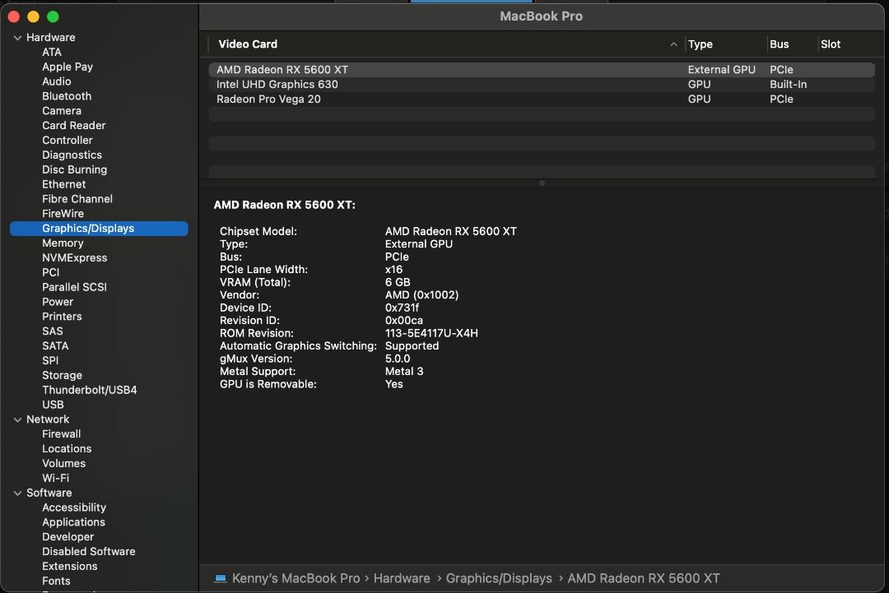The height and width of the screenshot is (593, 889).
Task: Open the FireWire section
Action: pyautogui.click(x=63, y=214)
